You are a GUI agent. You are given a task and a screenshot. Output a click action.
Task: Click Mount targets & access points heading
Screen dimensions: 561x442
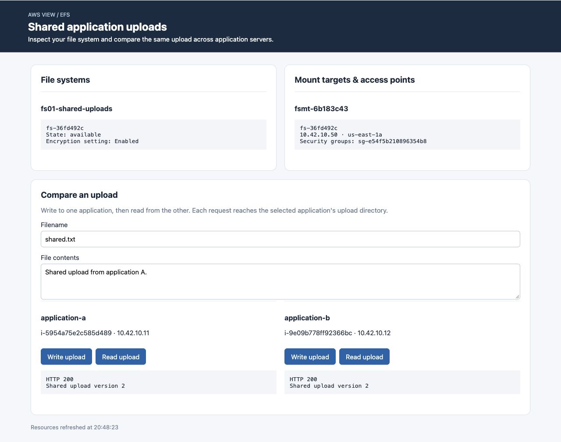tap(355, 80)
